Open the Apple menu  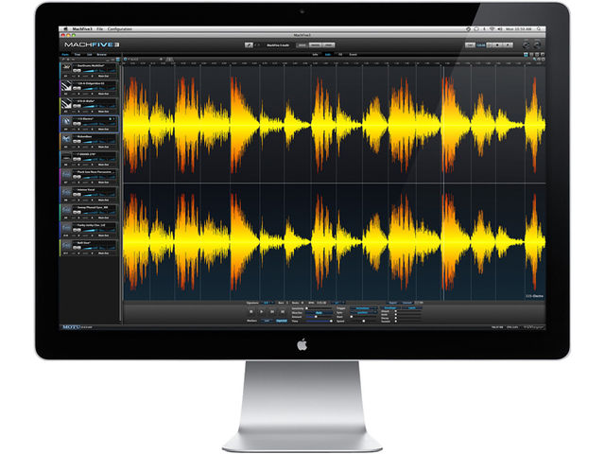[x=65, y=29]
